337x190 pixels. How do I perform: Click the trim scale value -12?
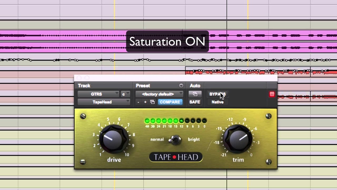(230, 120)
